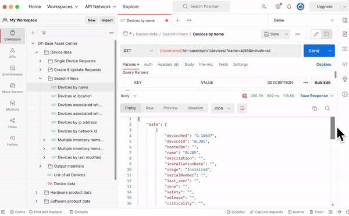Search within the response body

(327, 108)
